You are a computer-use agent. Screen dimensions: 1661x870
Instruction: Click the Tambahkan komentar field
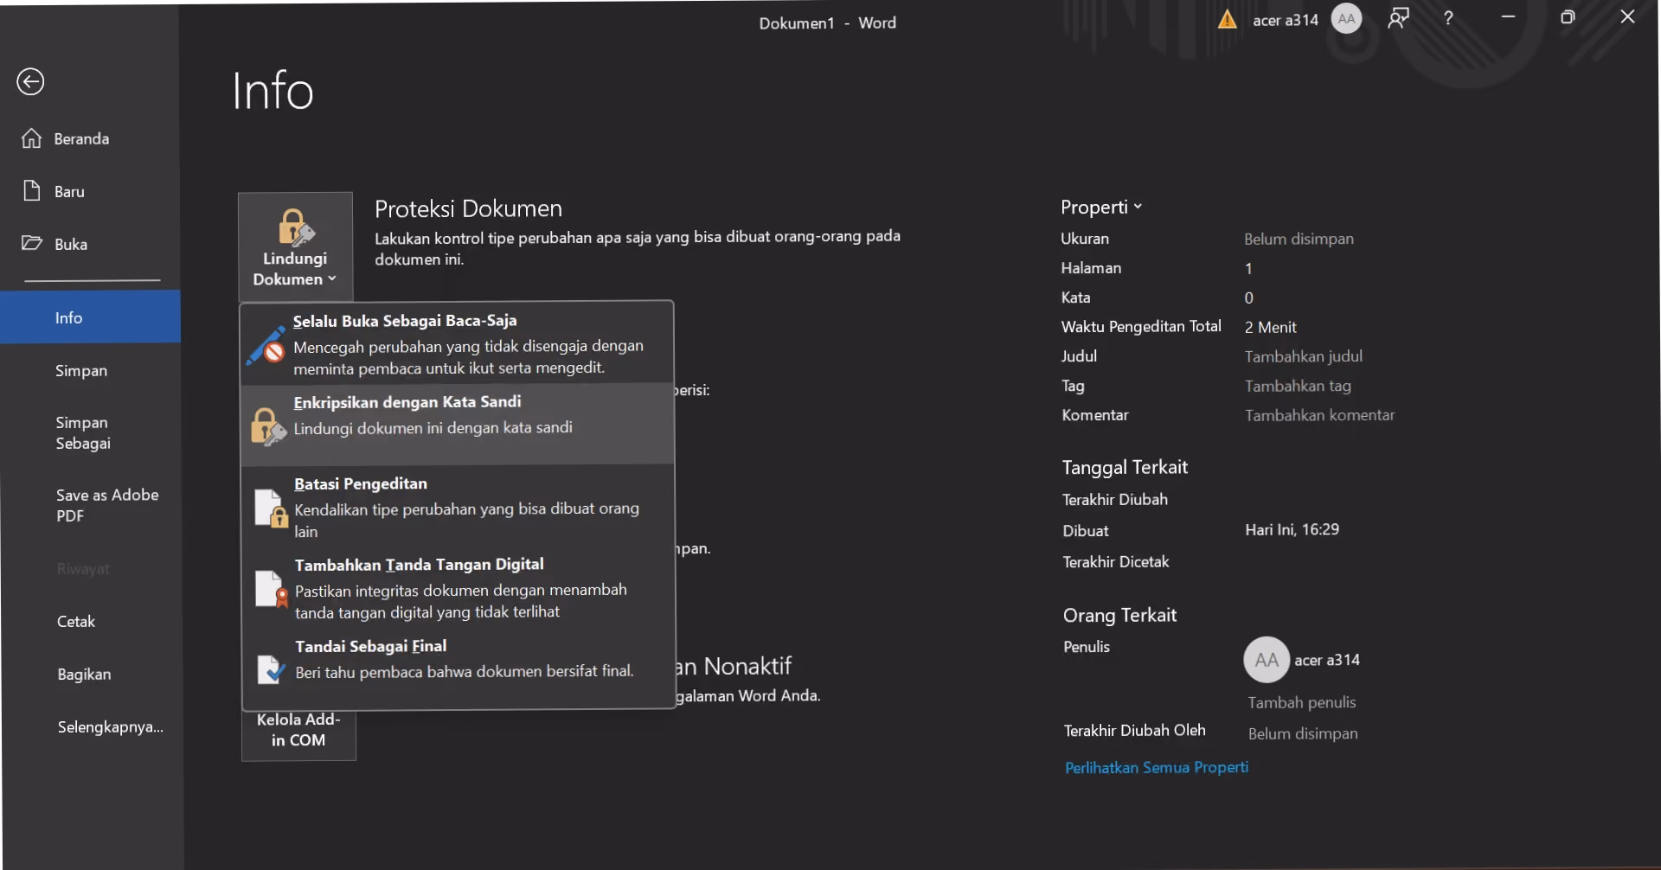[1320, 415]
